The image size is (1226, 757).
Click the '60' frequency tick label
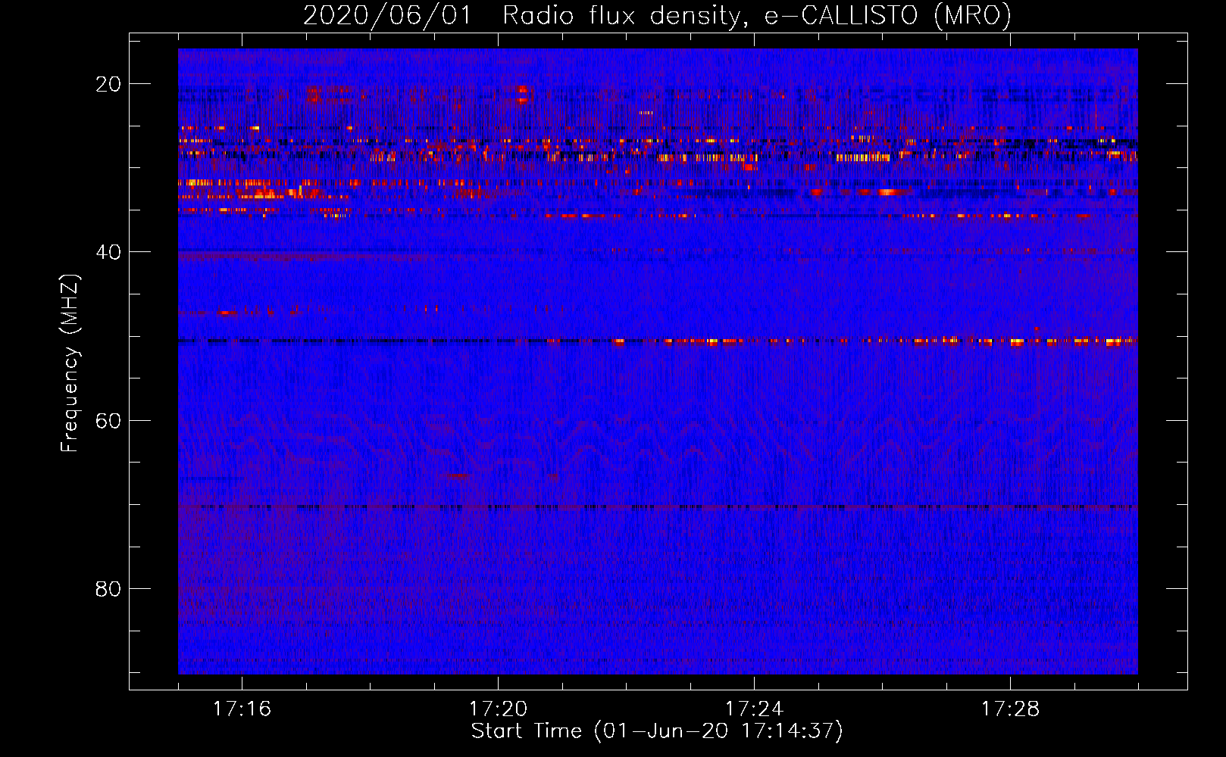(x=108, y=420)
